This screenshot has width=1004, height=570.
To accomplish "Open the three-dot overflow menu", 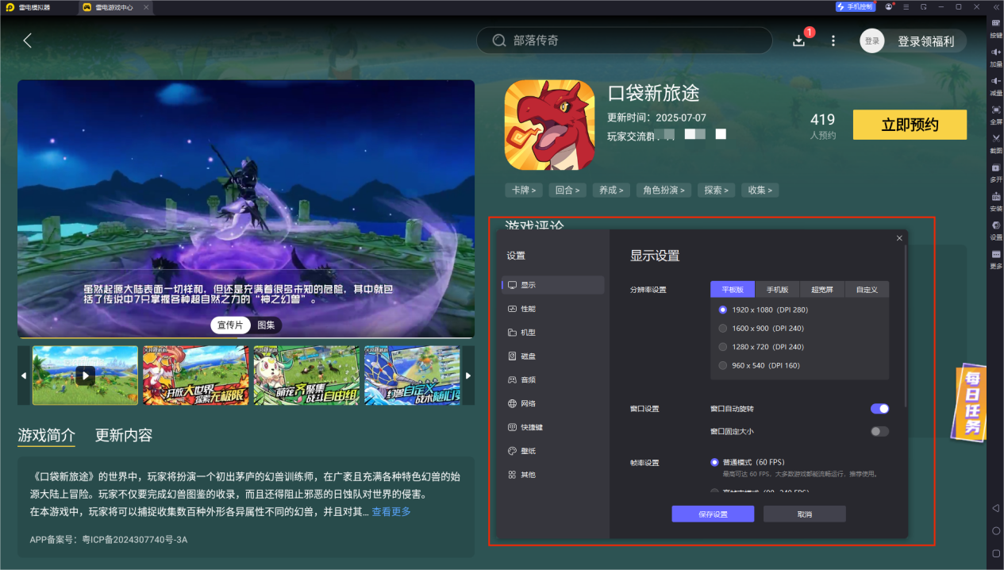I will [x=833, y=40].
